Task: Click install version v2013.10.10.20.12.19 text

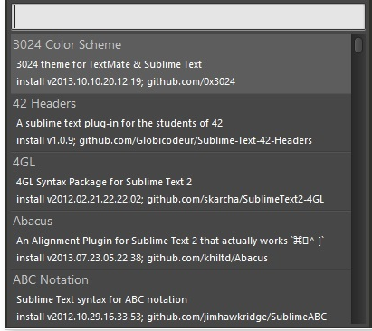Action: 94,81
